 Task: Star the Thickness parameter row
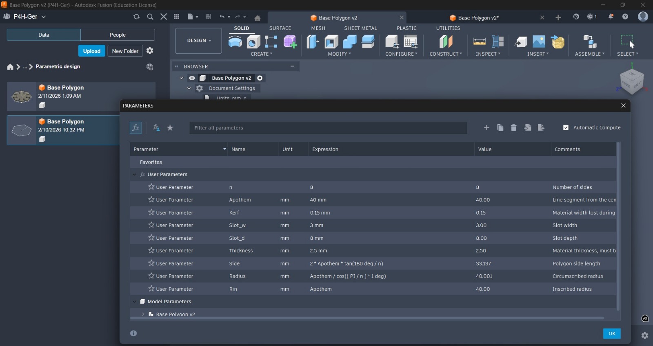point(151,250)
